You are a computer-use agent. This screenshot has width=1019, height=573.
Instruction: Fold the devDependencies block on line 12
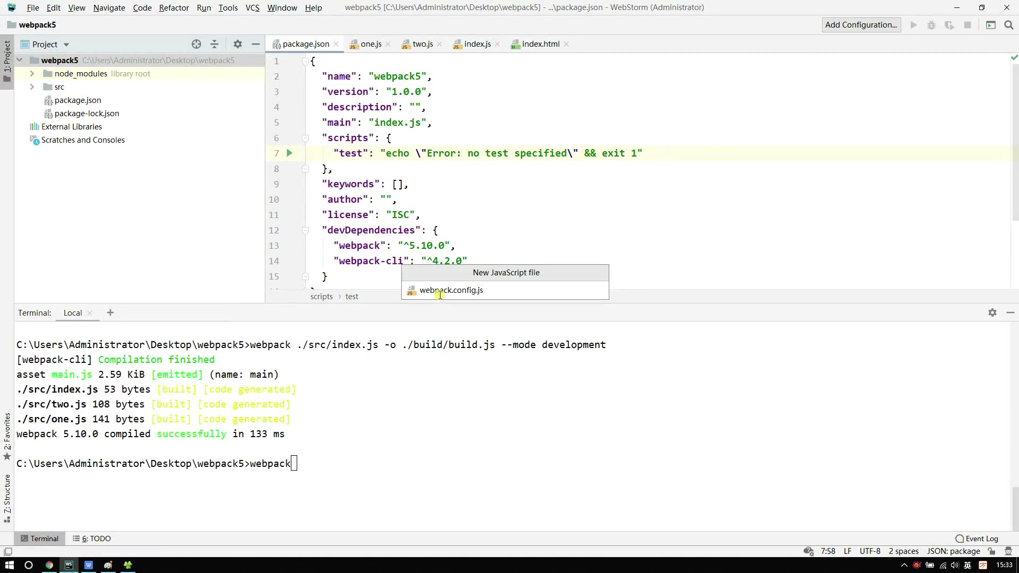tap(305, 230)
